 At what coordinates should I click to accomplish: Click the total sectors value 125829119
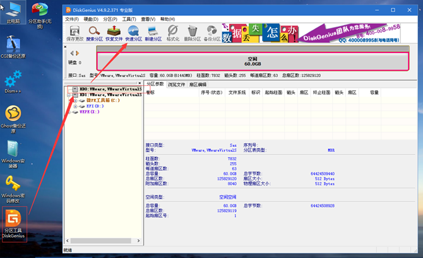click(227, 211)
